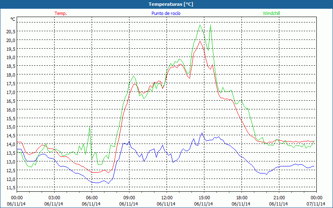333x208 pixels.
Task: Click the '17,5' y-axis value
Action: [11, 84]
